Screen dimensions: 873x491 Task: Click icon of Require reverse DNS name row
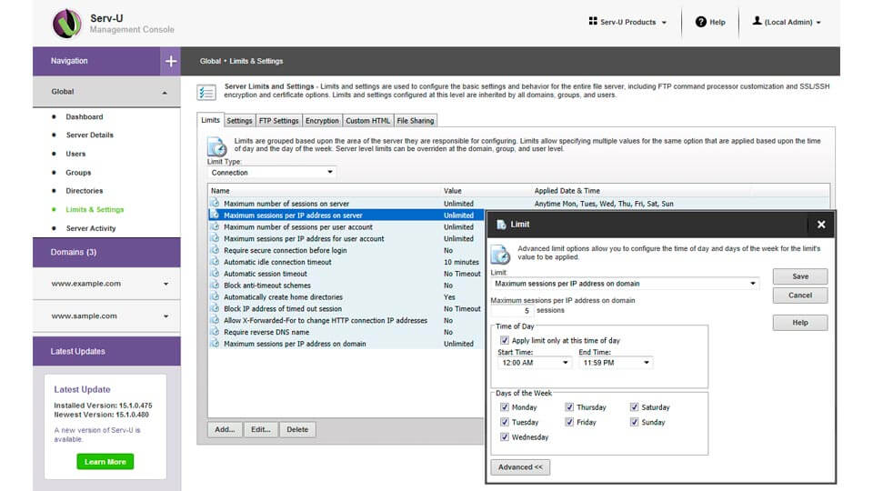pos(215,332)
